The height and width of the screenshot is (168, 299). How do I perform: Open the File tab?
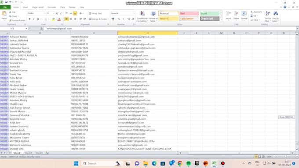[x=5, y=7]
